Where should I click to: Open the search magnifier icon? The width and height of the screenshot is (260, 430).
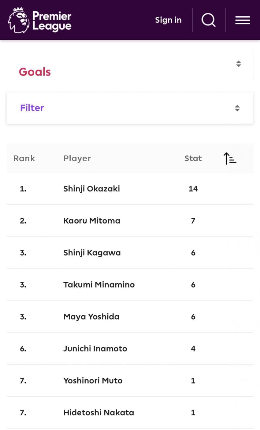209,20
